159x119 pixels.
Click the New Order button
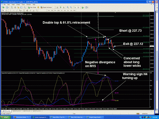click(32, 7)
